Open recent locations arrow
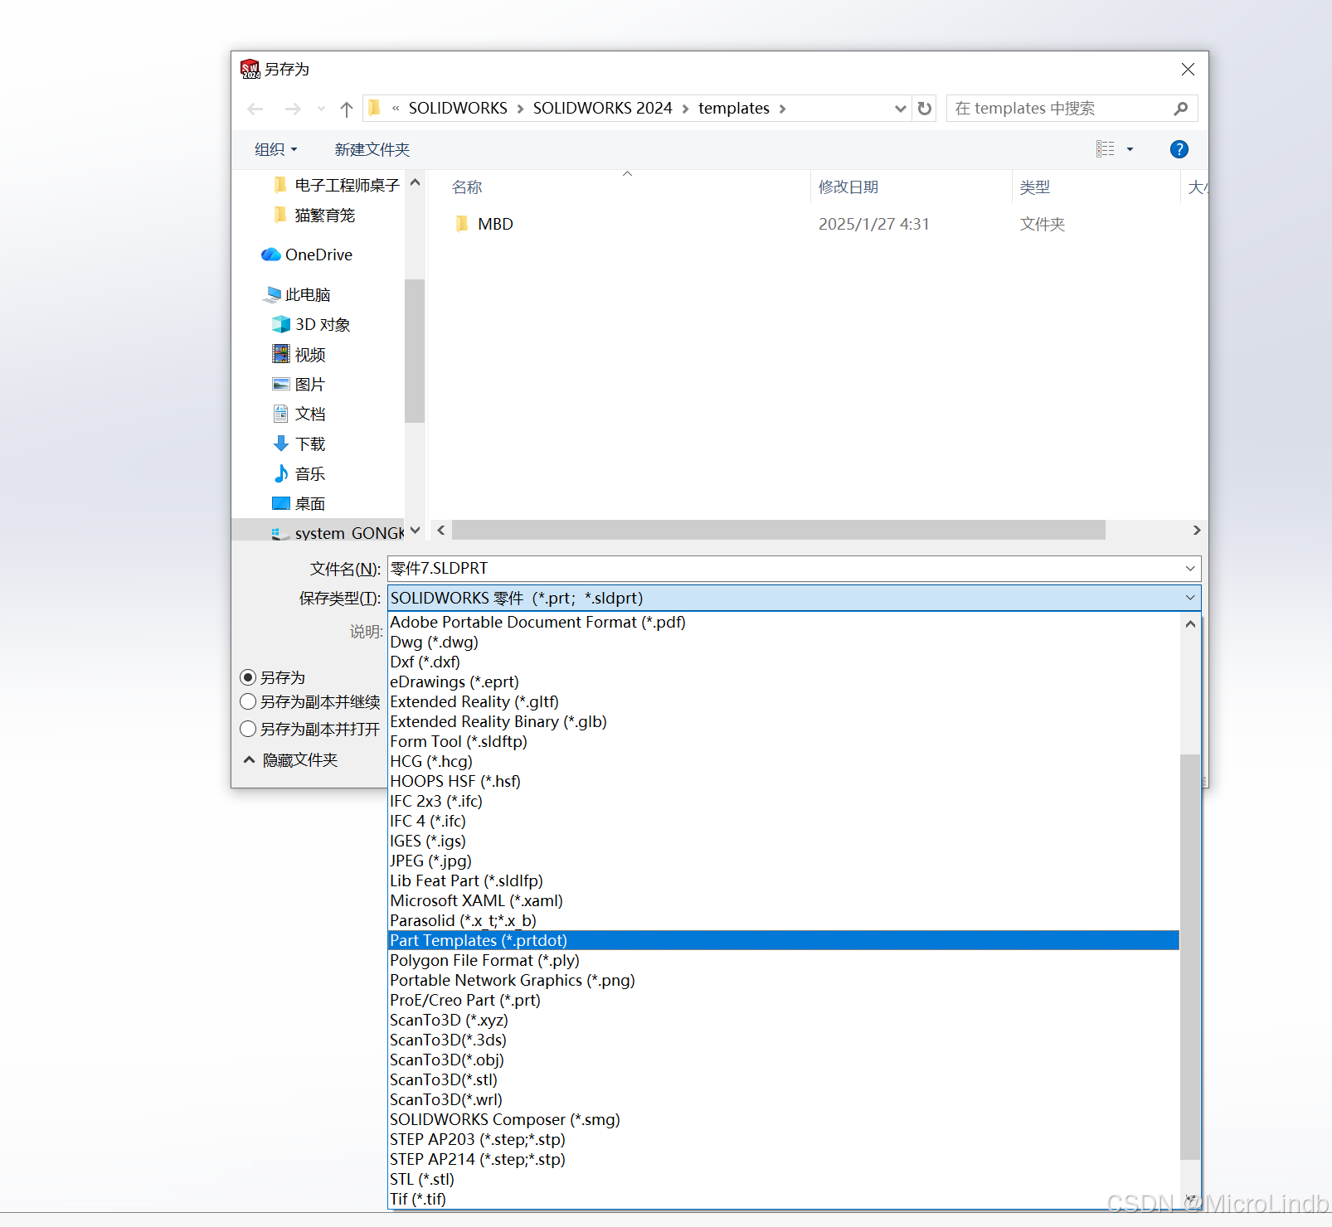The height and width of the screenshot is (1227, 1332). pos(321,109)
